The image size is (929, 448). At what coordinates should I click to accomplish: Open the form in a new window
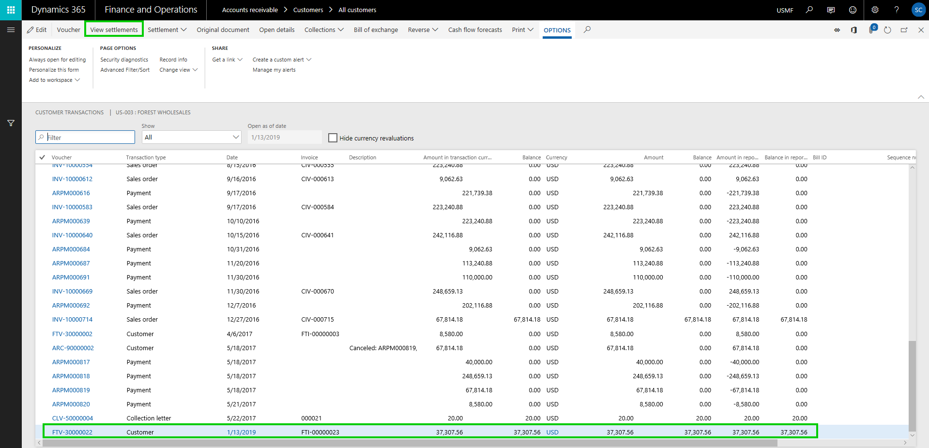(x=903, y=30)
